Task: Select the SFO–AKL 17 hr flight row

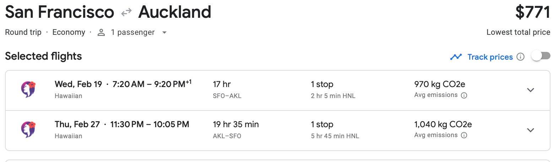Action: [227, 90]
